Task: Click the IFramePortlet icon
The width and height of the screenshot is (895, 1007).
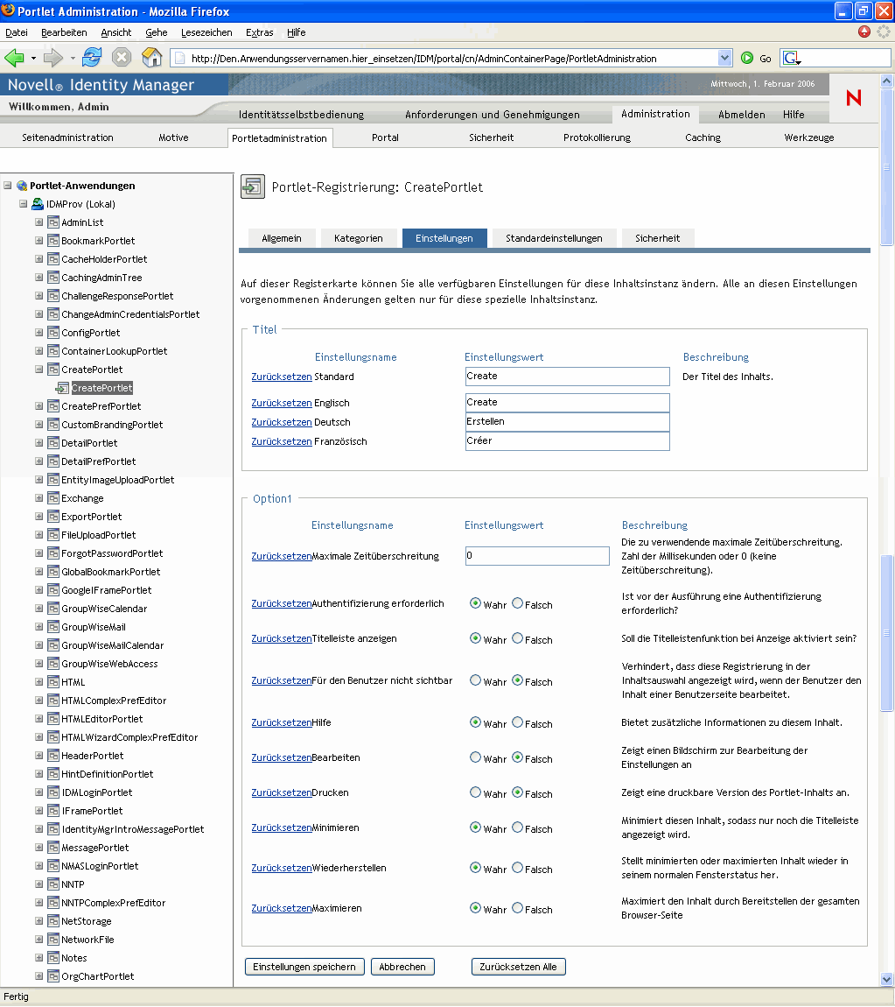Action: (x=53, y=811)
